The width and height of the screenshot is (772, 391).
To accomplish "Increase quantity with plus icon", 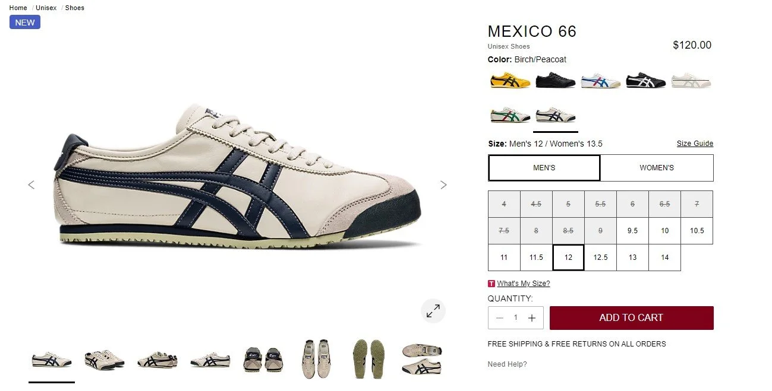I will point(532,318).
